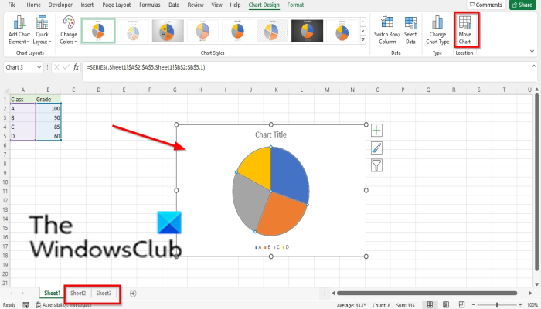Viewport: 541px width, 309px height.
Task: Apply the dark background chart style
Action: (307, 31)
